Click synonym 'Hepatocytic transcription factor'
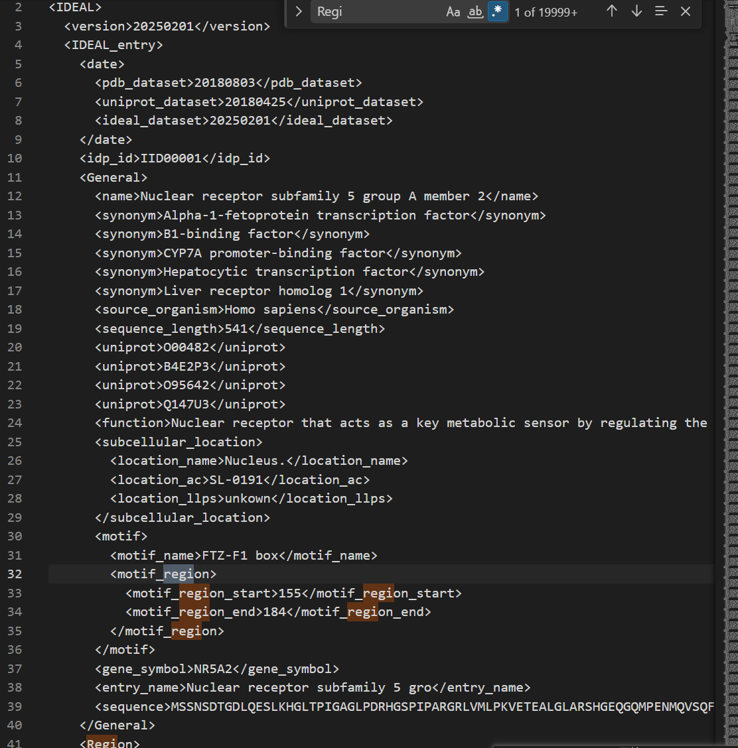Viewport: 738px width, 748px height. 285,271
